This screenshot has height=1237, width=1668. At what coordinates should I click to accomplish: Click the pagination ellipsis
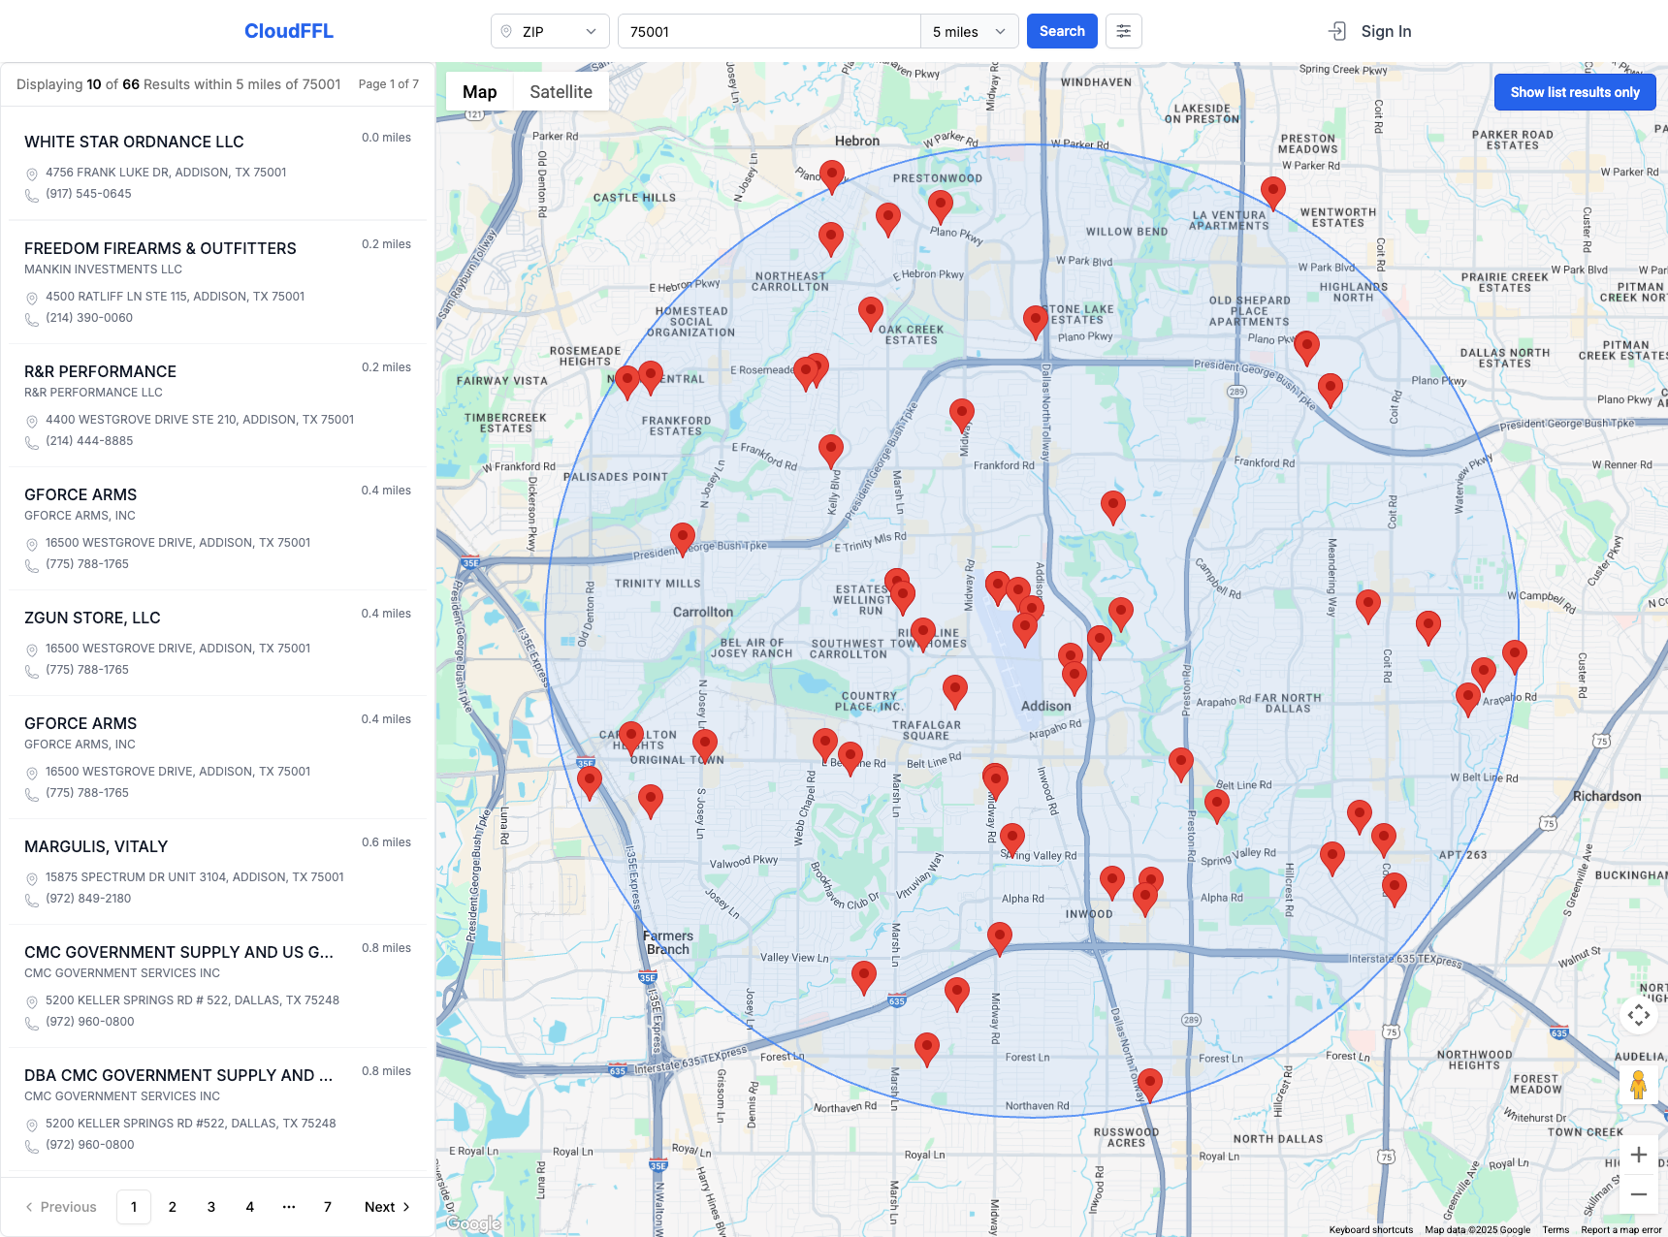(x=289, y=1207)
